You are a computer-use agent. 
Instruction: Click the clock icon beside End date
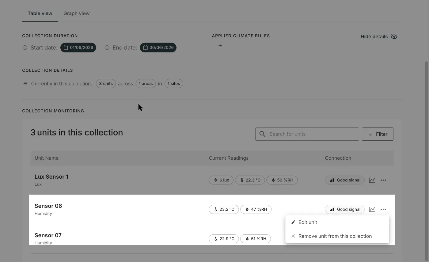pos(107,47)
